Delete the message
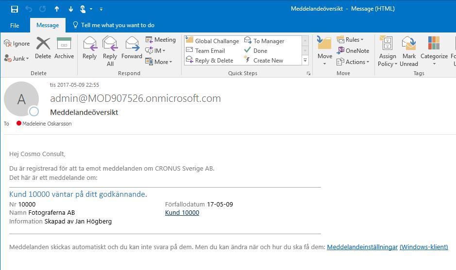The height and width of the screenshot is (270, 456). click(x=43, y=48)
